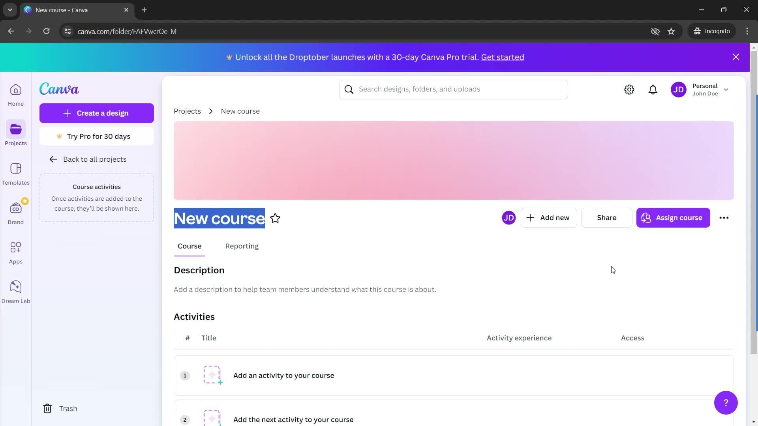
Task: Click the Share button
Action: (606, 217)
